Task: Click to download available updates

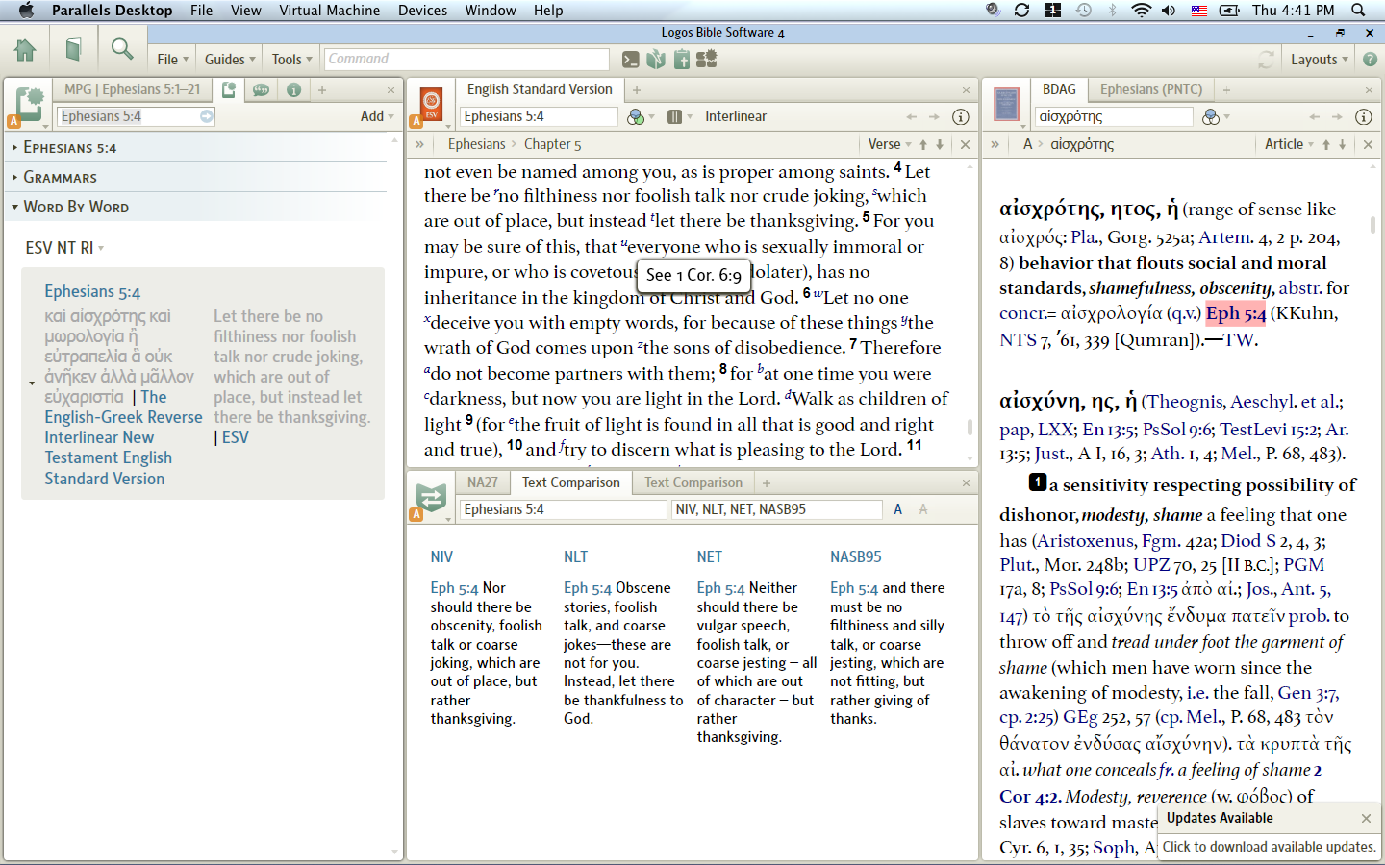Action: [x=1269, y=847]
